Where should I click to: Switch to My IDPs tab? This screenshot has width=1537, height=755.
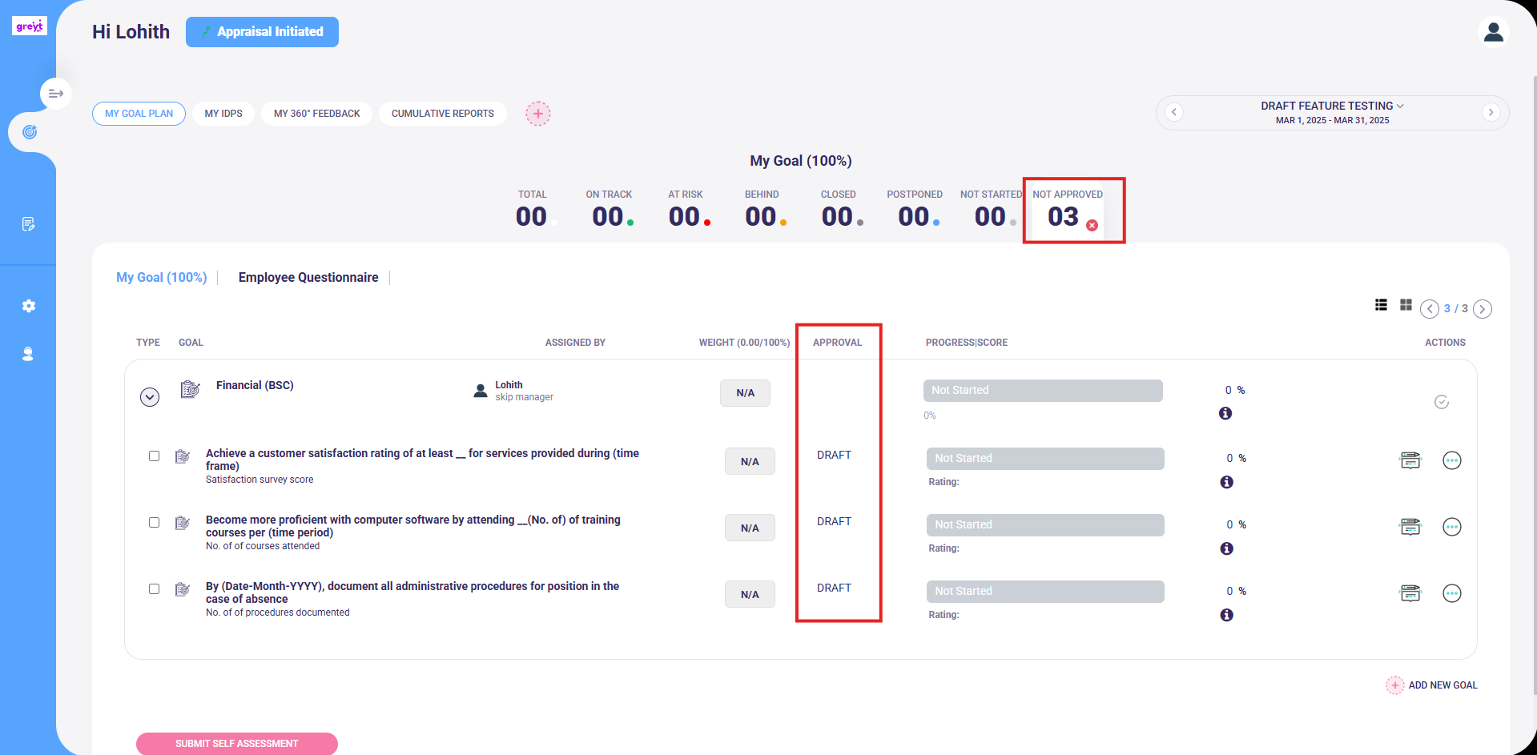223,114
